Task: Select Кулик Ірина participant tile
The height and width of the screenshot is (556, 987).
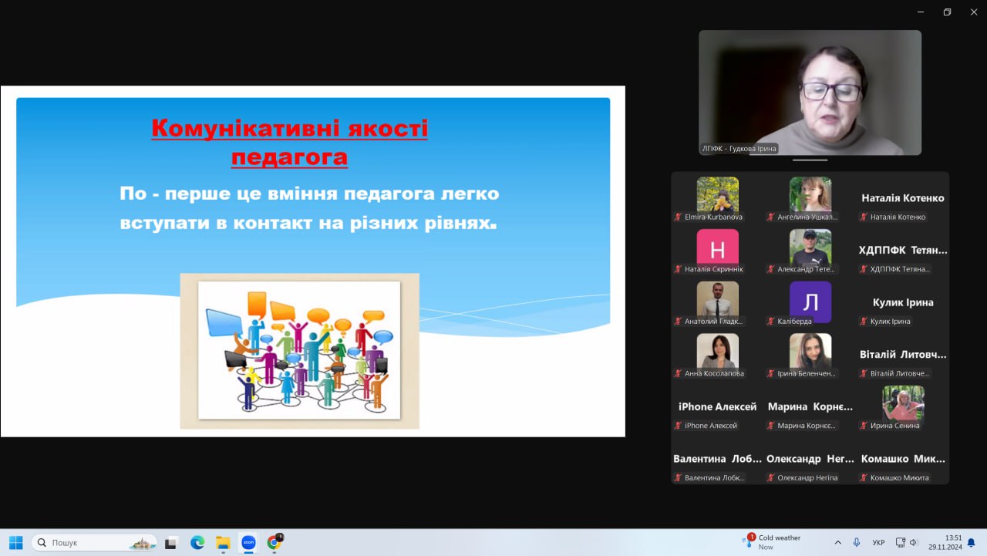Action: point(902,304)
